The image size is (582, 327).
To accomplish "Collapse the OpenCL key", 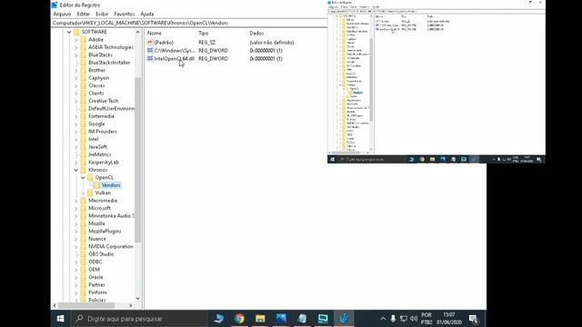I will tap(83, 178).
